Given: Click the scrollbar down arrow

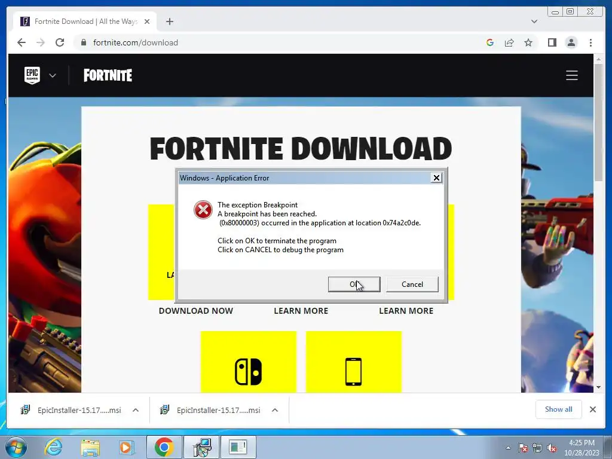Looking at the screenshot, I should click(598, 387).
